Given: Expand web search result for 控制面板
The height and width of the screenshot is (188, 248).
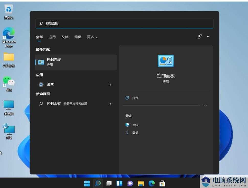Looking at the screenshot, I should [110, 104].
